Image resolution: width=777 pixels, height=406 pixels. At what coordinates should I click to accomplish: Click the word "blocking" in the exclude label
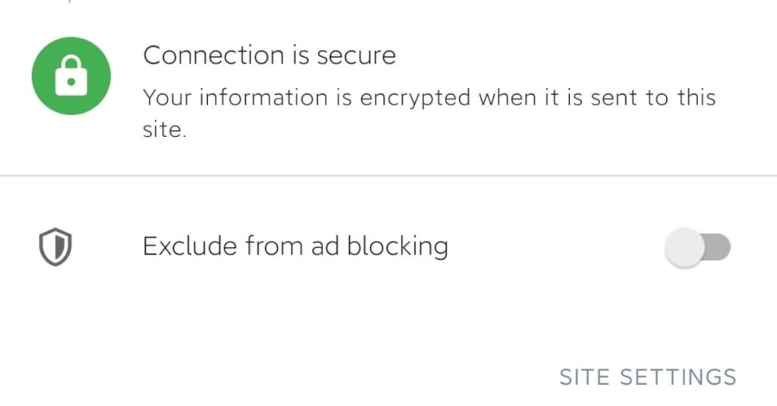click(x=398, y=246)
